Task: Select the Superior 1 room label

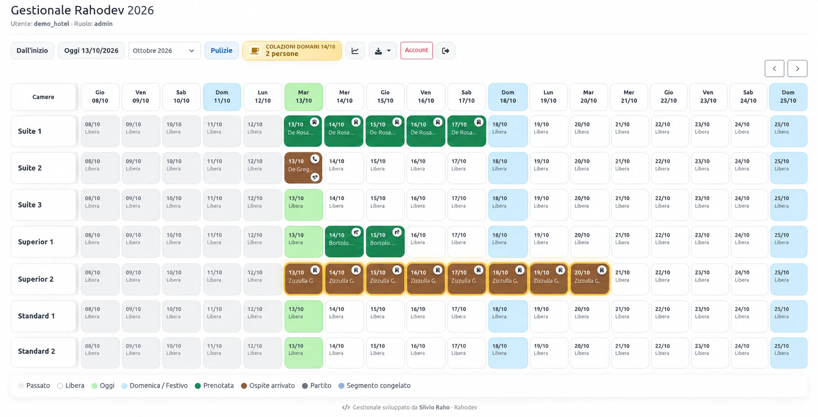Action: pyautogui.click(x=43, y=242)
